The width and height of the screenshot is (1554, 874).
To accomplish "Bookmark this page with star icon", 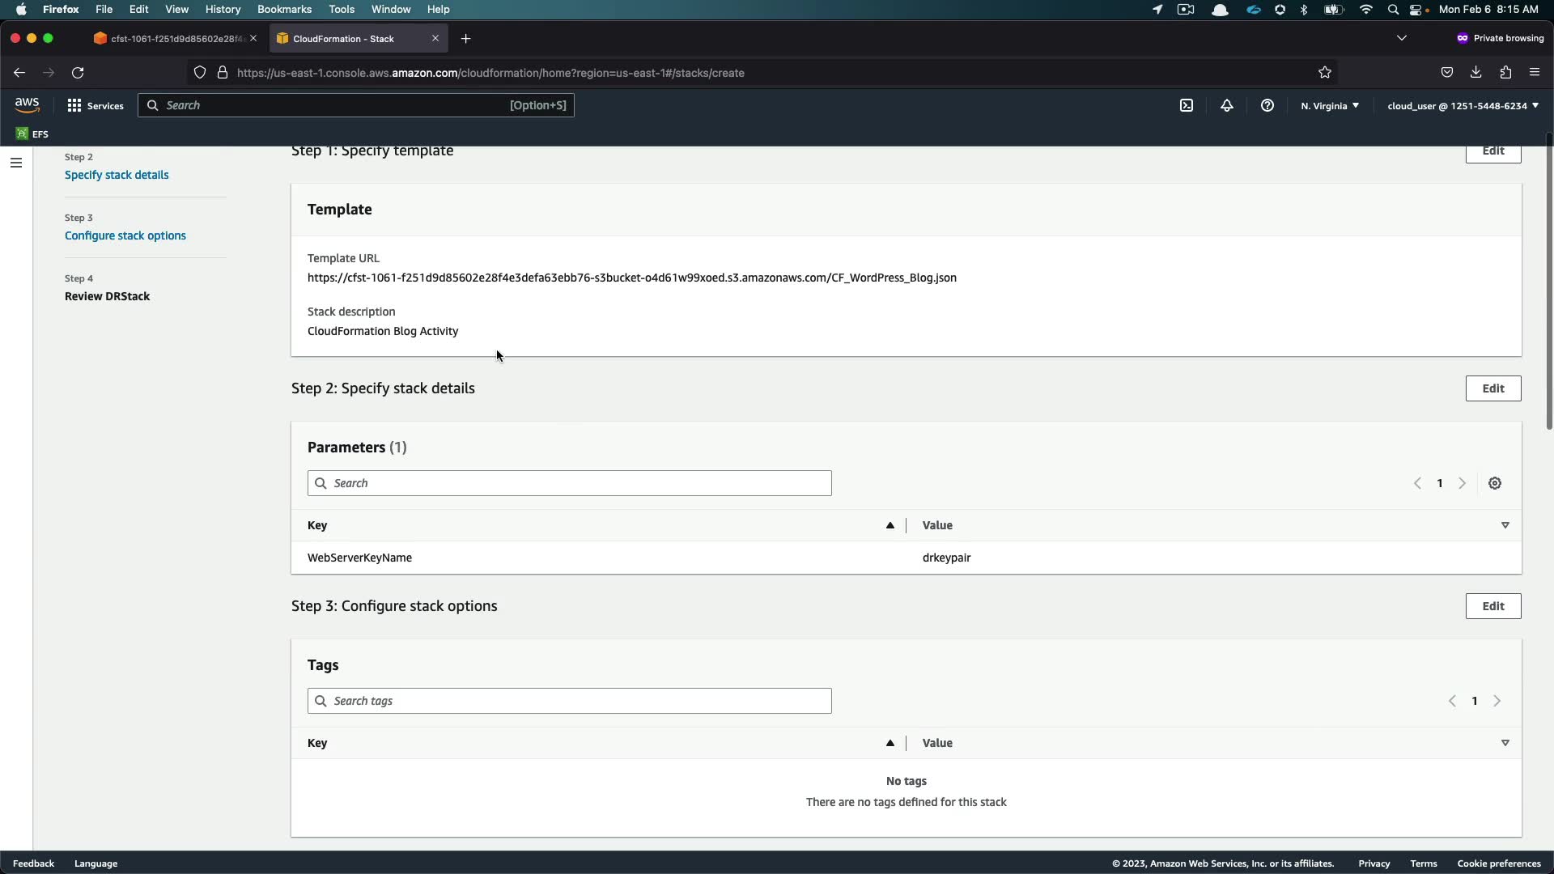I will coord(1325,73).
